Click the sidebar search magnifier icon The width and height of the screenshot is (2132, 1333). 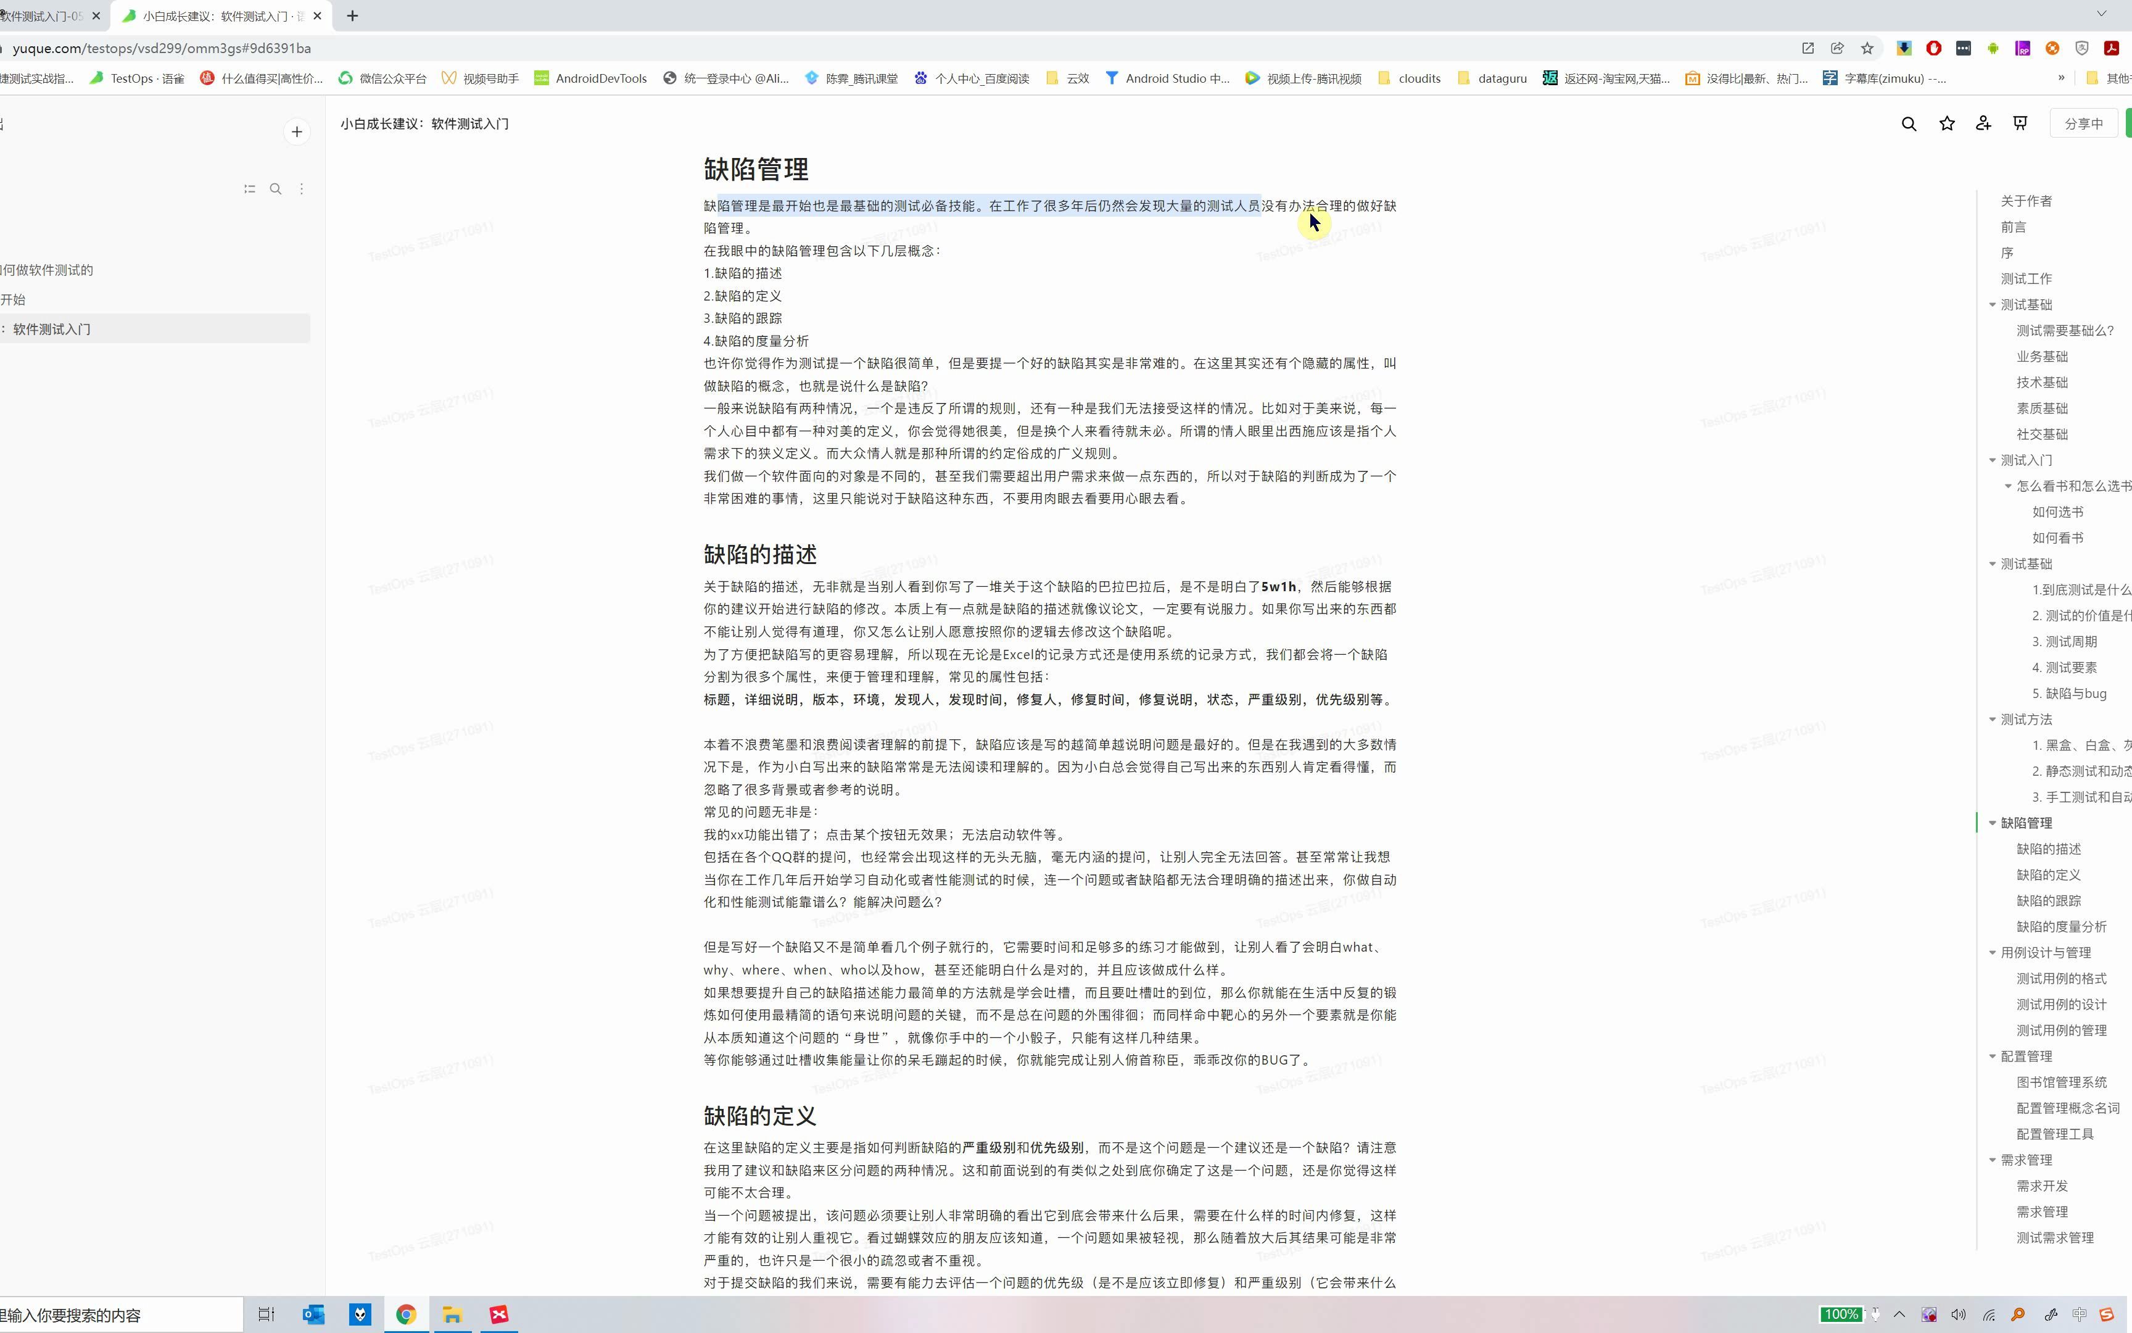pyautogui.click(x=276, y=189)
